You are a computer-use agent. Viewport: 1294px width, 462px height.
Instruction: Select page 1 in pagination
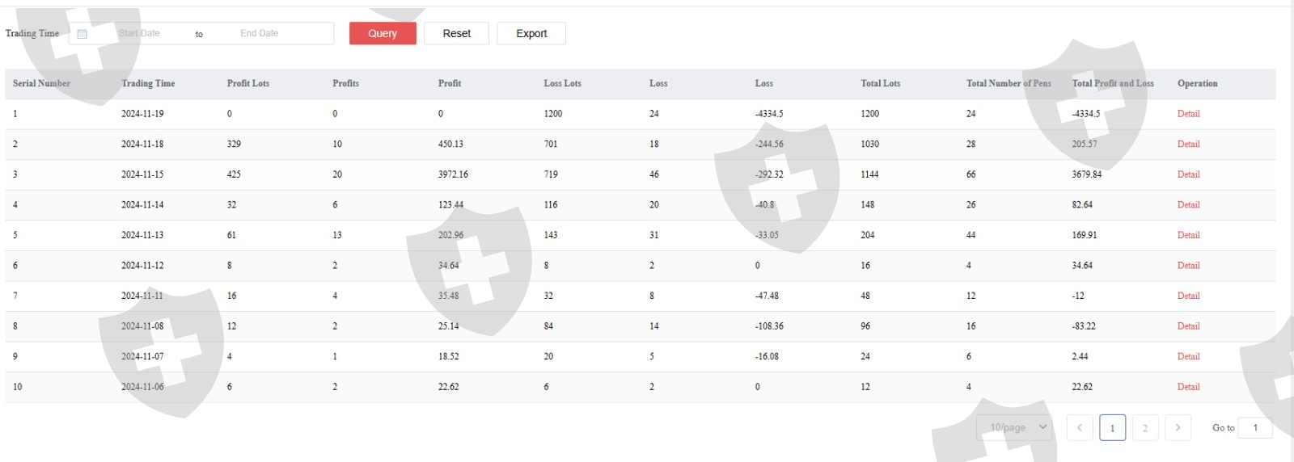(x=1112, y=428)
